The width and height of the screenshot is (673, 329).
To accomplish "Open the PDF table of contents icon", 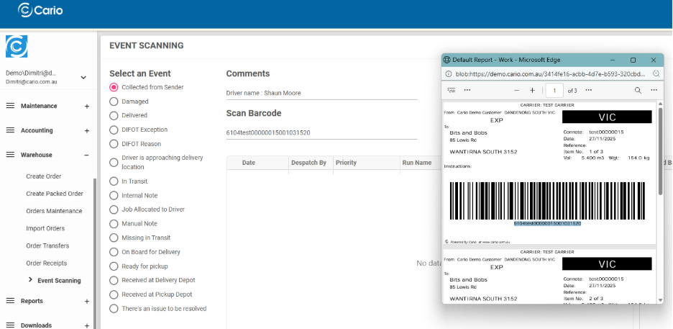I will [452, 90].
